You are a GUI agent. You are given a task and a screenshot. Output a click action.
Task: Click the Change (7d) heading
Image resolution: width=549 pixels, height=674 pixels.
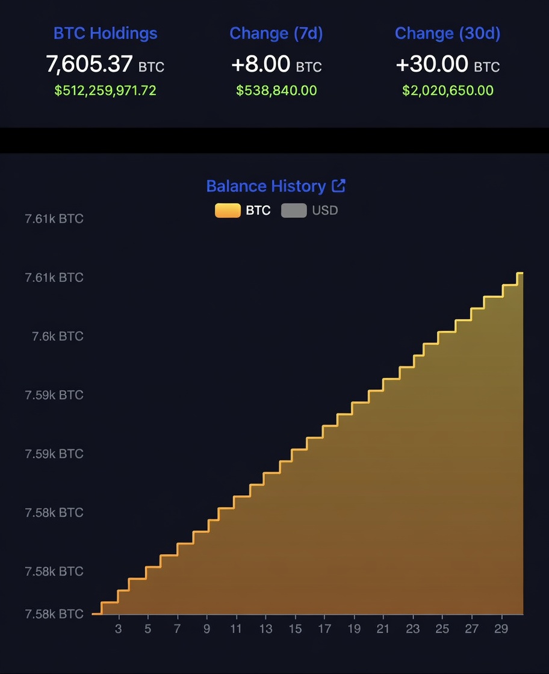click(276, 33)
